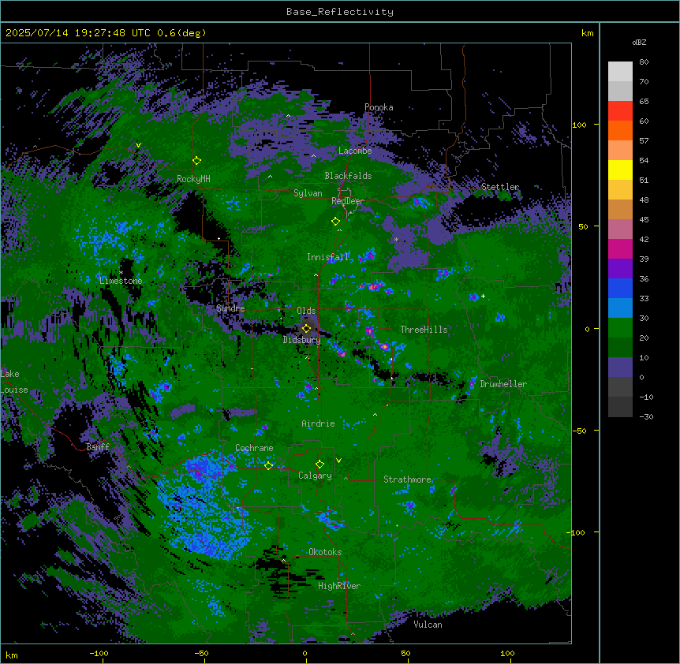The height and width of the screenshot is (664, 680).
Task: Click the Cochrane town label
Action: pos(254,448)
